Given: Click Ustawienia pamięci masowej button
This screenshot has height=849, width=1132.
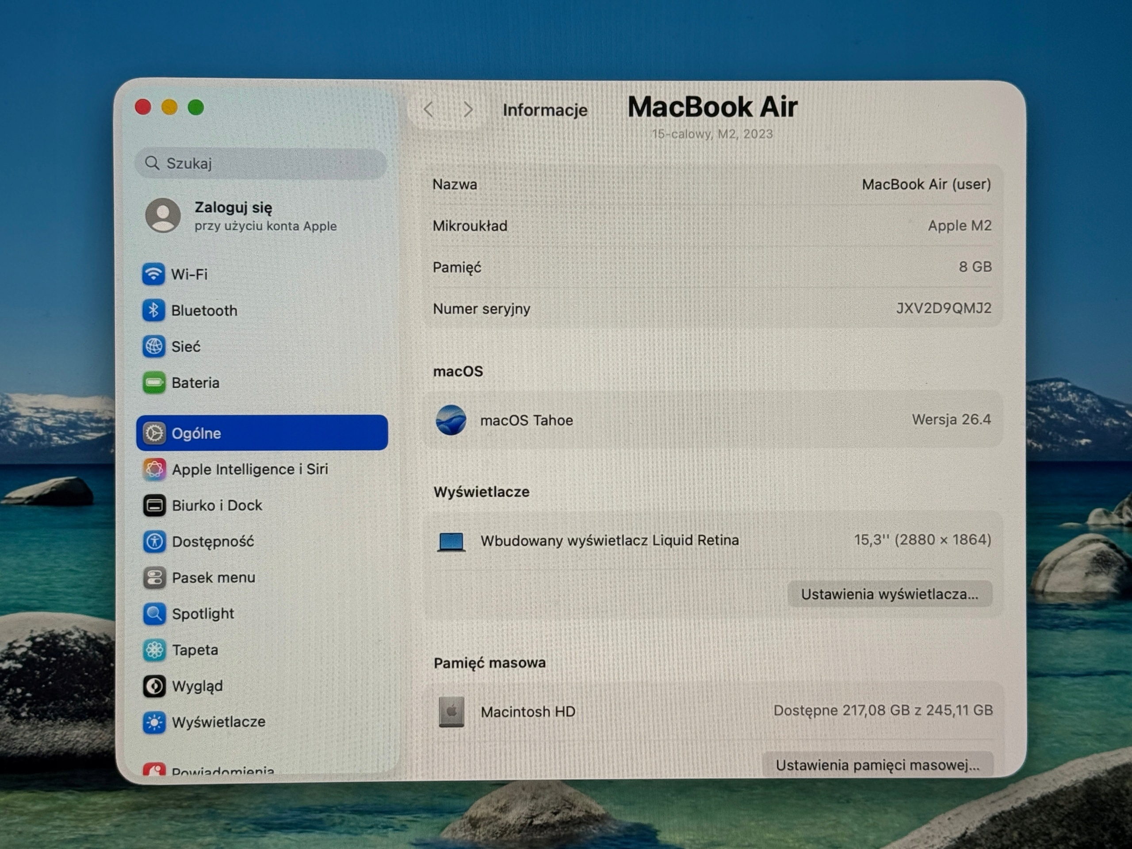Looking at the screenshot, I should tap(878, 765).
